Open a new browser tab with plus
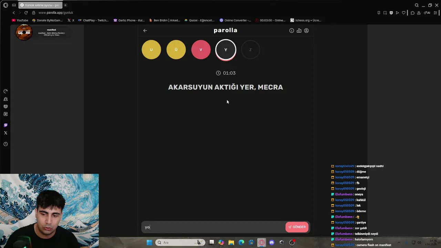441x248 pixels. pyautogui.click(x=65, y=5)
